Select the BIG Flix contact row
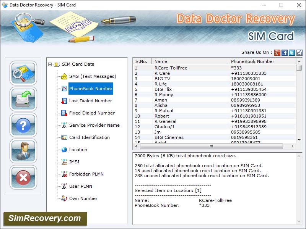 [215, 89]
